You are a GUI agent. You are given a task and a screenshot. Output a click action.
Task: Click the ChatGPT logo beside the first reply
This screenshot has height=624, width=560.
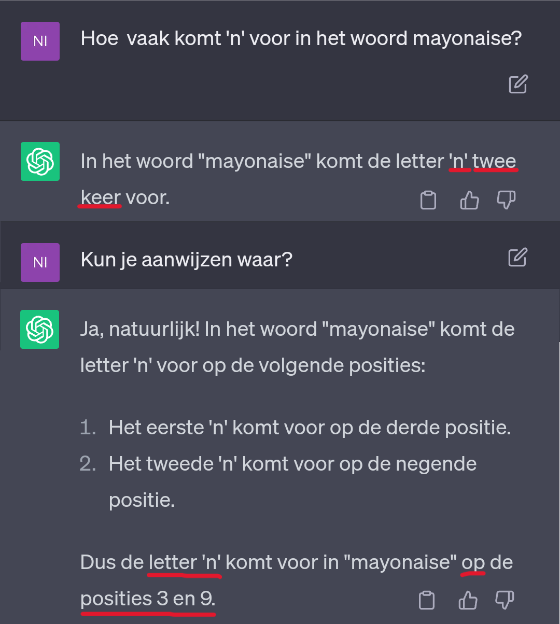coord(40,161)
